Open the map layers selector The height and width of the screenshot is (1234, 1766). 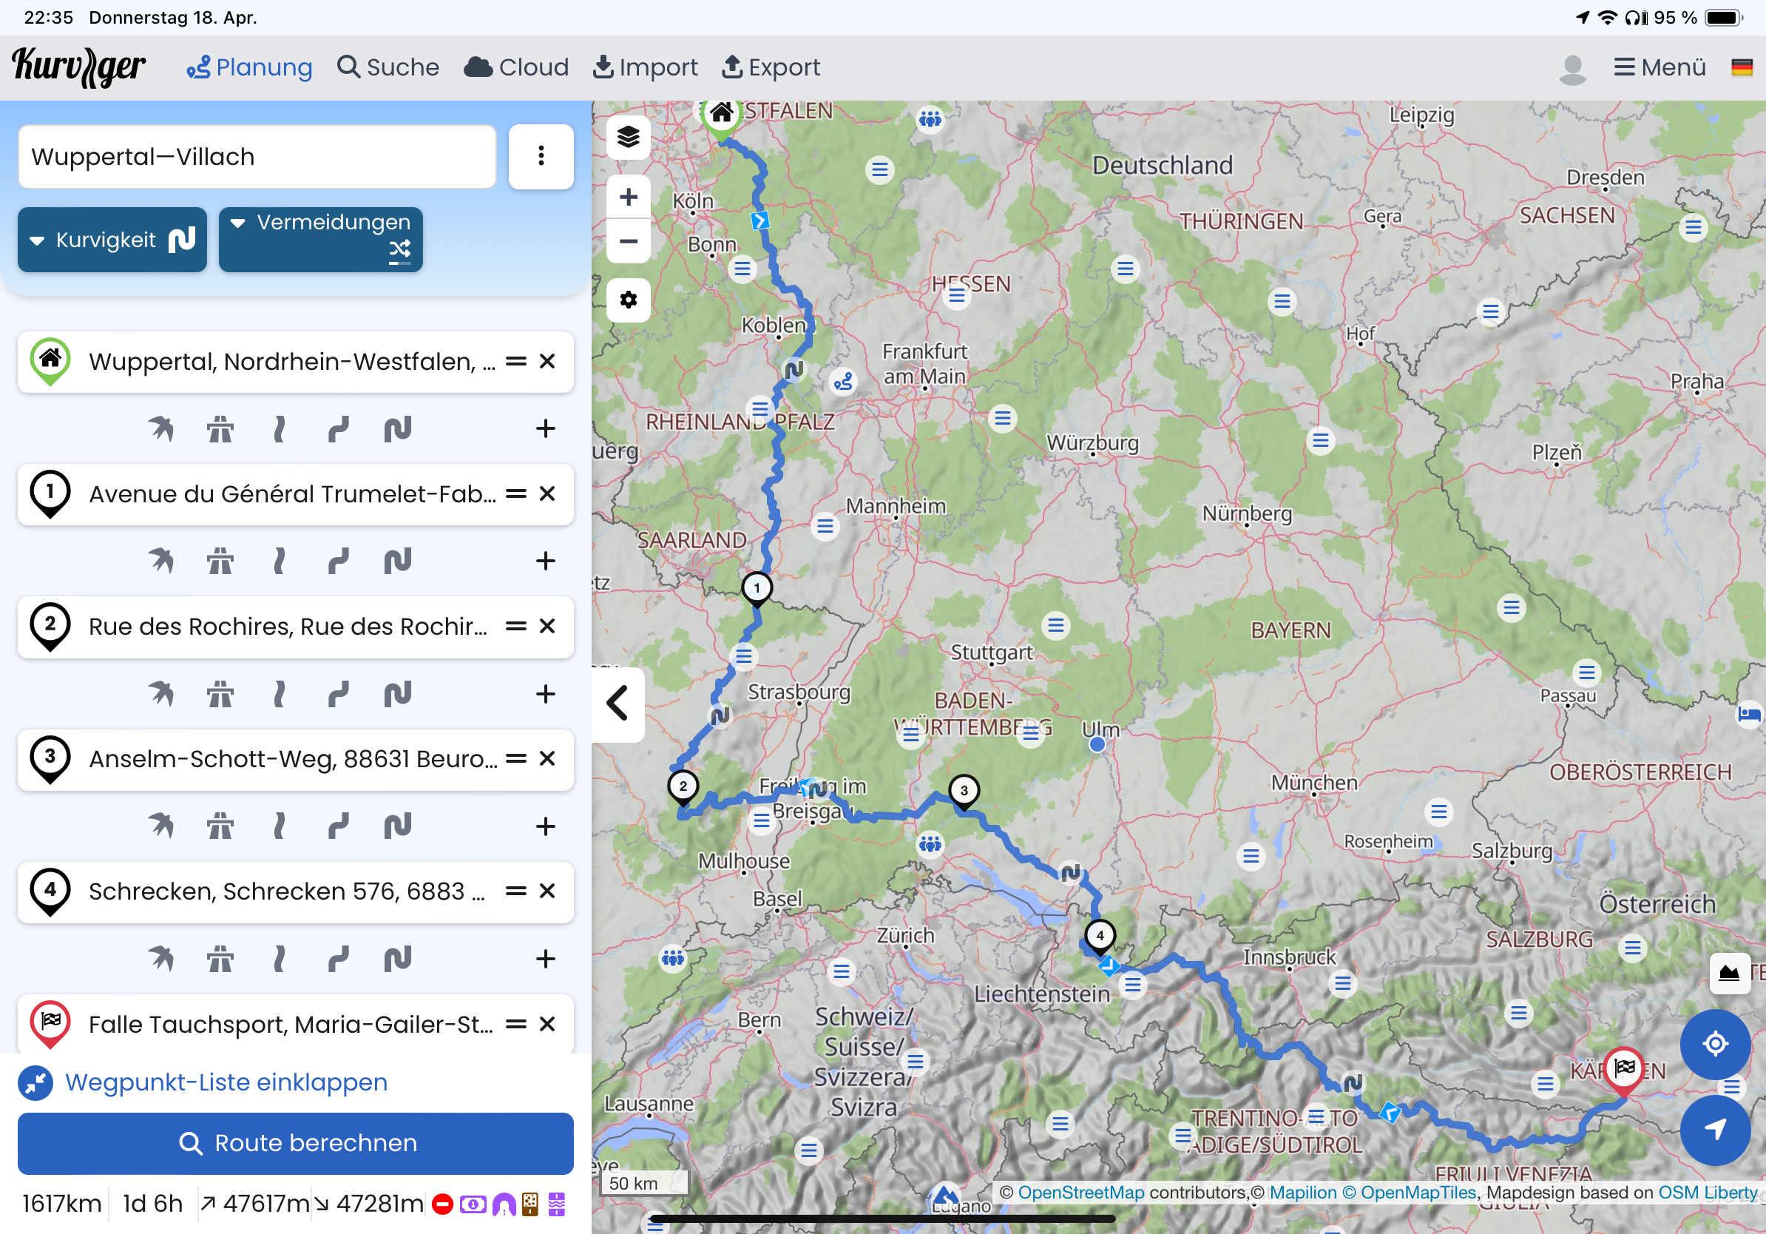click(628, 137)
